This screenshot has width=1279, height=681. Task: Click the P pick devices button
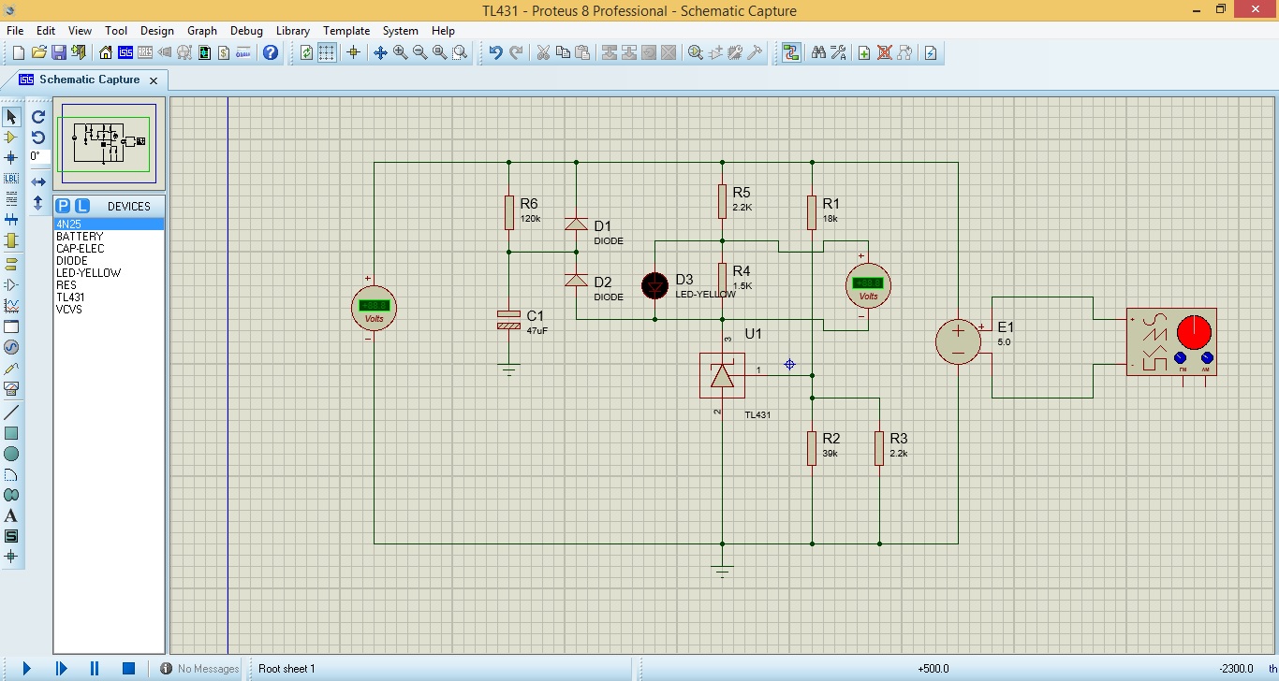[63, 206]
